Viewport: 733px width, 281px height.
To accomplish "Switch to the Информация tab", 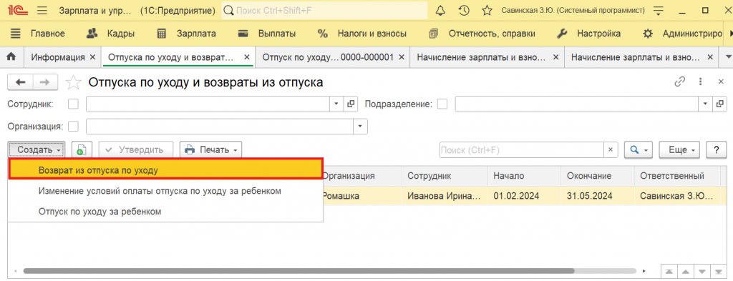I will [x=58, y=57].
